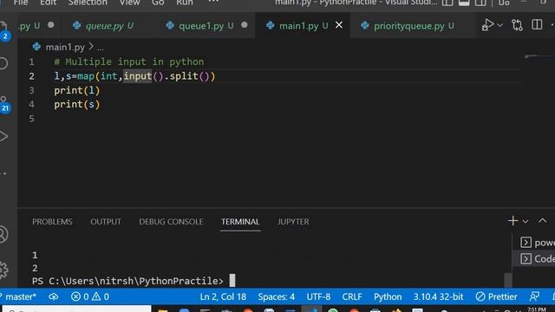Run Python file using the play icon
Image resolution: width=555 pixels, height=312 pixels.
487,25
